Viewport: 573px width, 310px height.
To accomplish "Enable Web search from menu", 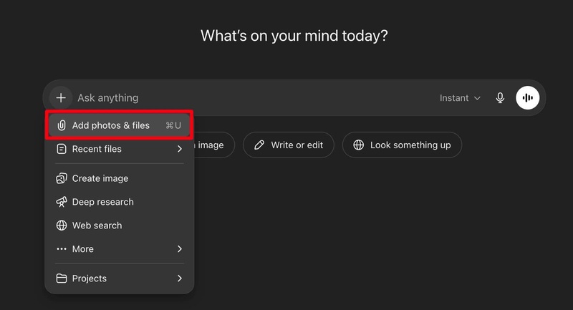I will pos(119,226).
